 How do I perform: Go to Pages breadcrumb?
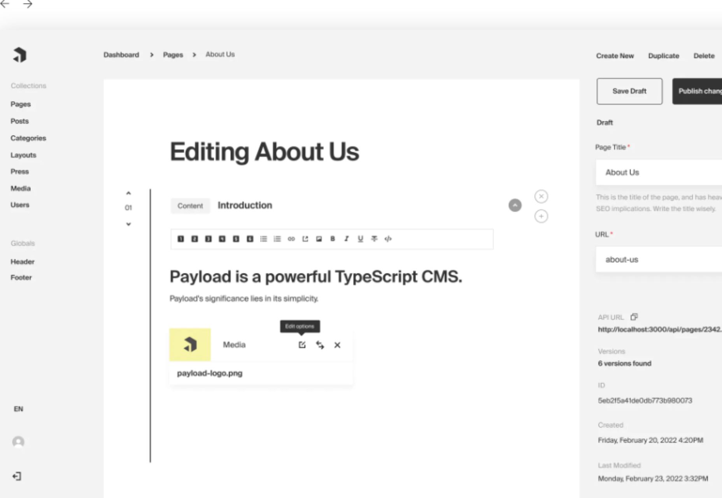173,55
